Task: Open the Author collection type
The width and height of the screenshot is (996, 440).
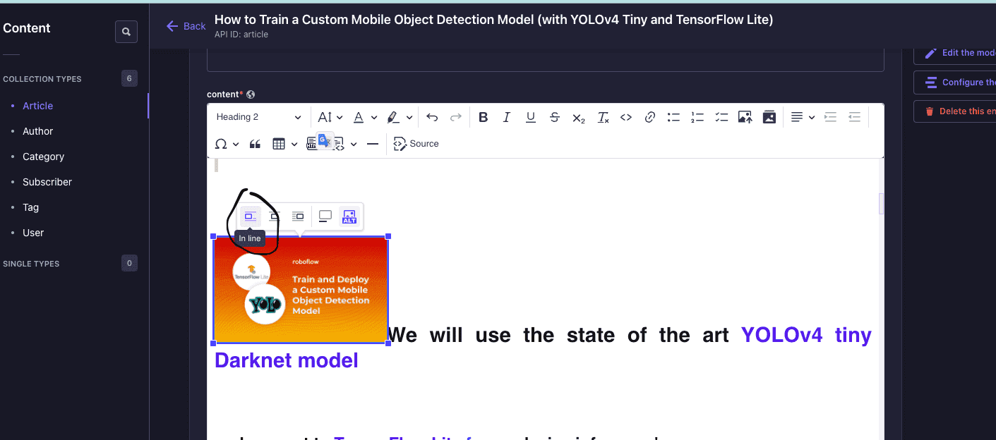Action: pyautogui.click(x=38, y=131)
